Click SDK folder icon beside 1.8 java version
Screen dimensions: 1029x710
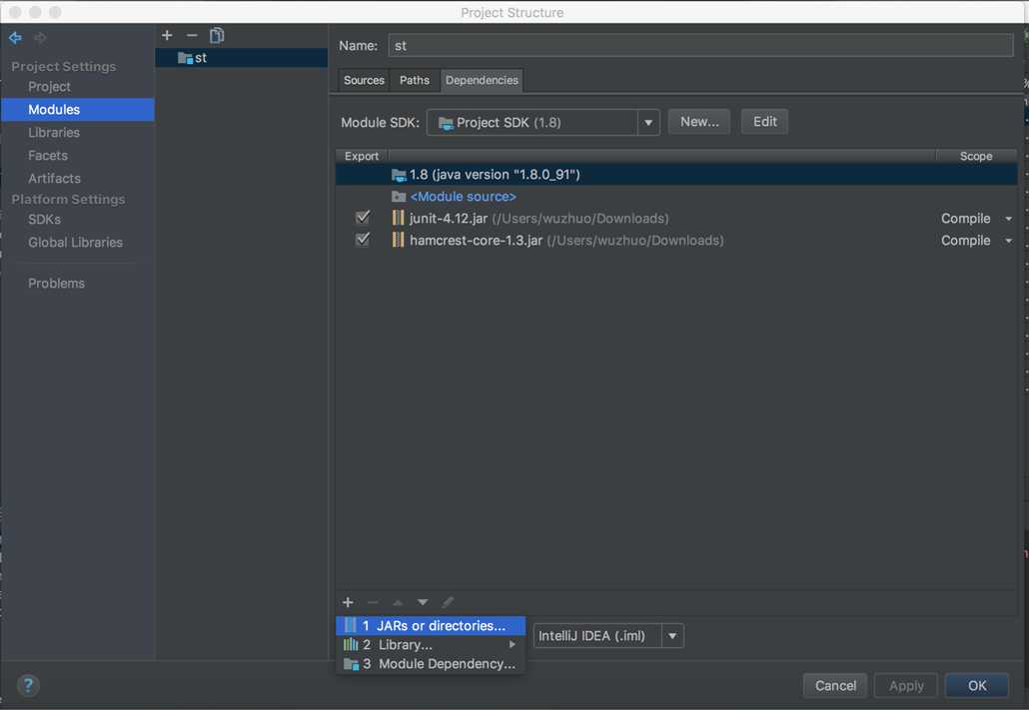click(399, 175)
